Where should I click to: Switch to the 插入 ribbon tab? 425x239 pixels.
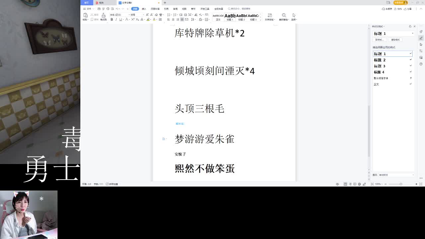point(144,9)
